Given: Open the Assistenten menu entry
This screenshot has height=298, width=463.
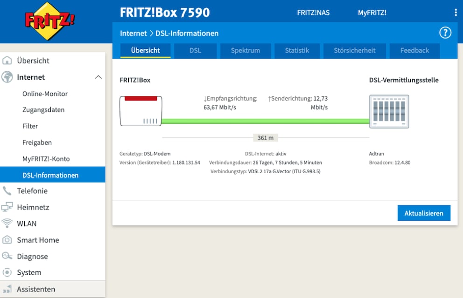Looking at the screenshot, I should pos(53,289).
